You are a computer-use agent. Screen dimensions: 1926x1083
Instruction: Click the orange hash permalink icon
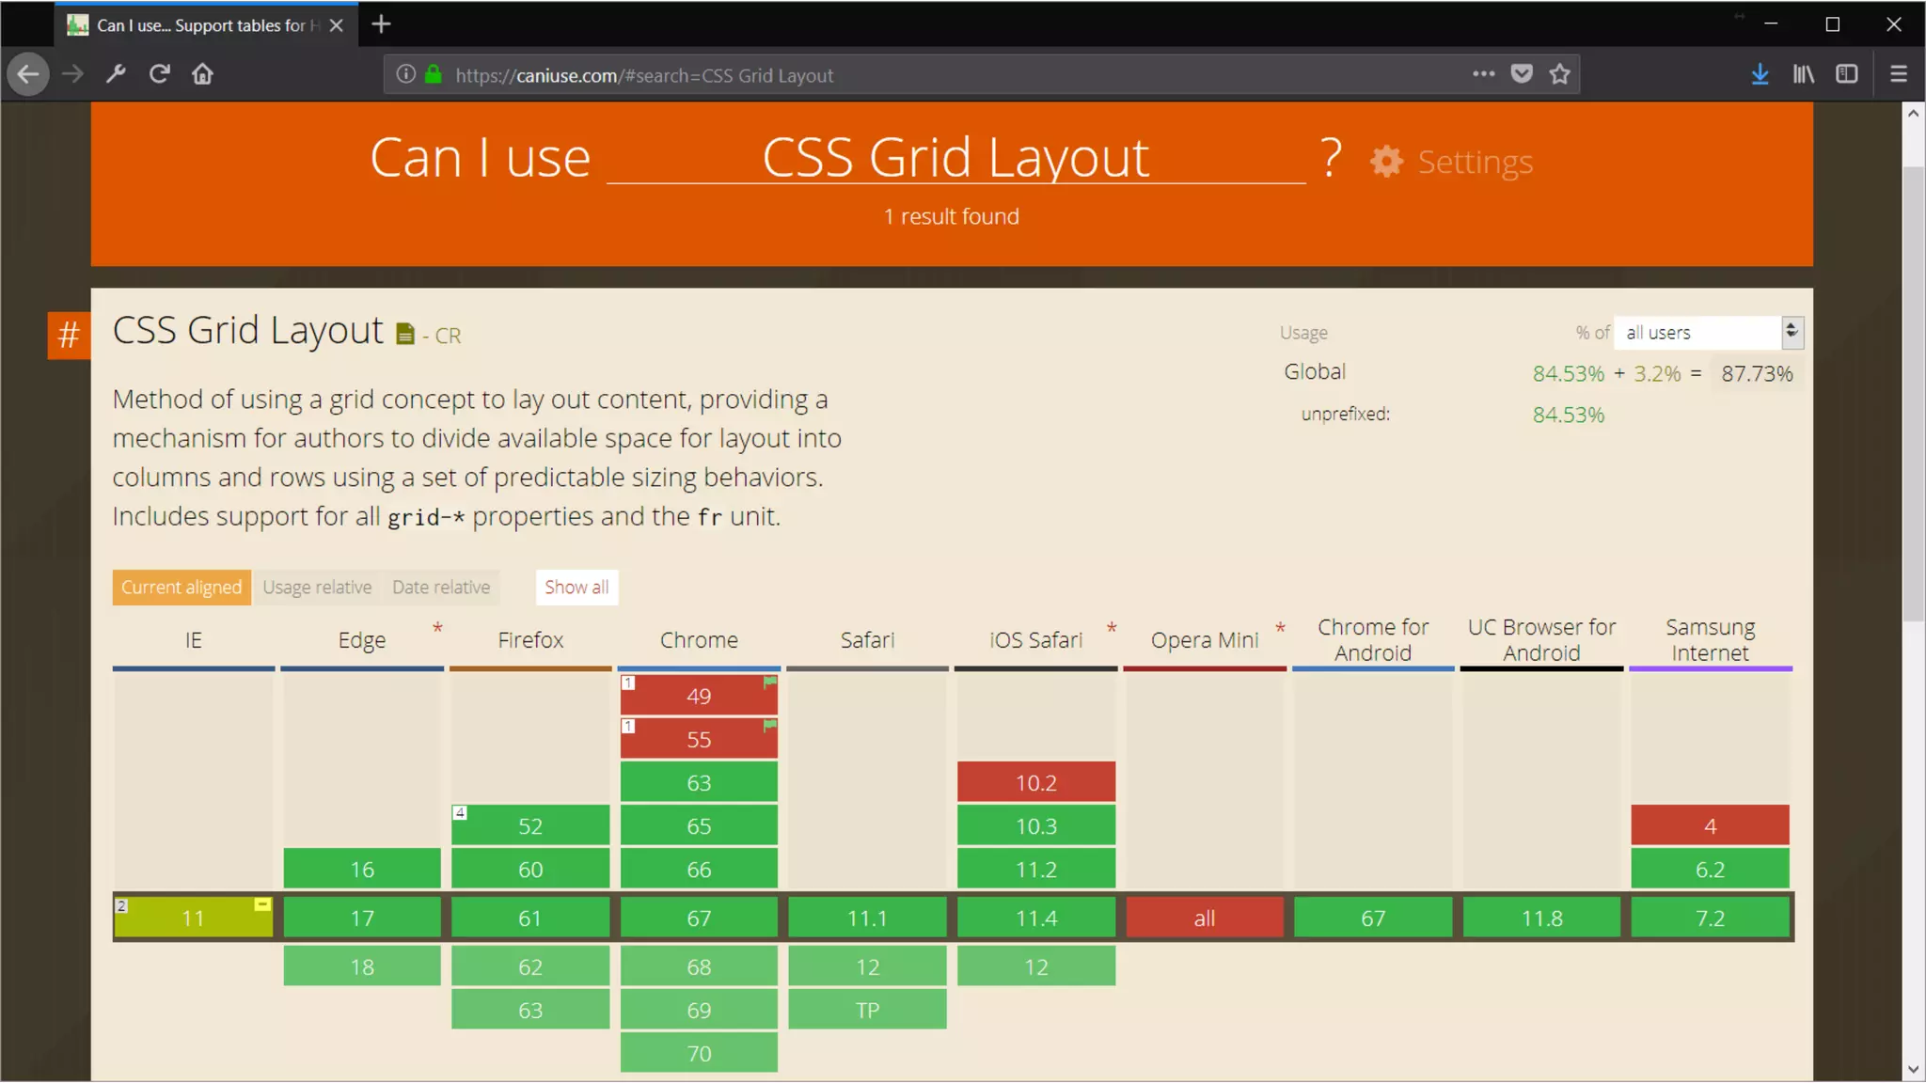(x=69, y=336)
